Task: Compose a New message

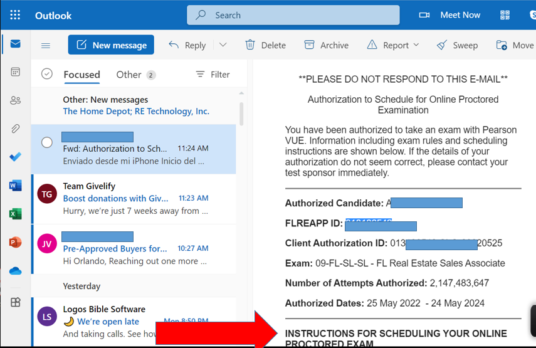Action: coord(111,45)
